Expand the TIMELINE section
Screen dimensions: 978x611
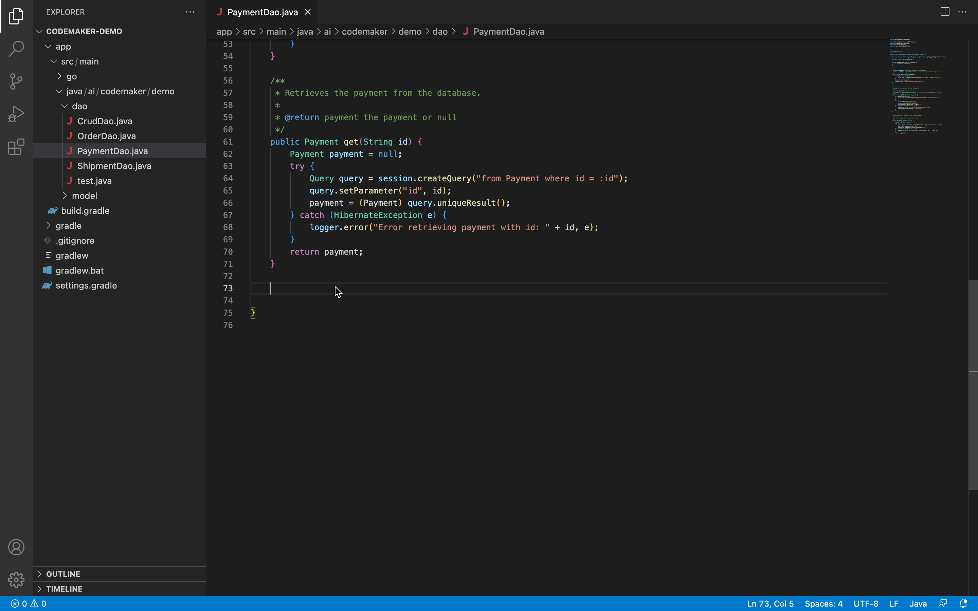[x=64, y=589]
